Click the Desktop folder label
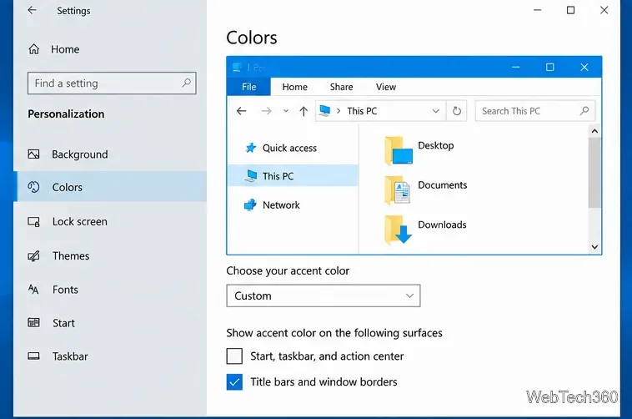The width and height of the screenshot is (632, 419). [x=436, y=145]
